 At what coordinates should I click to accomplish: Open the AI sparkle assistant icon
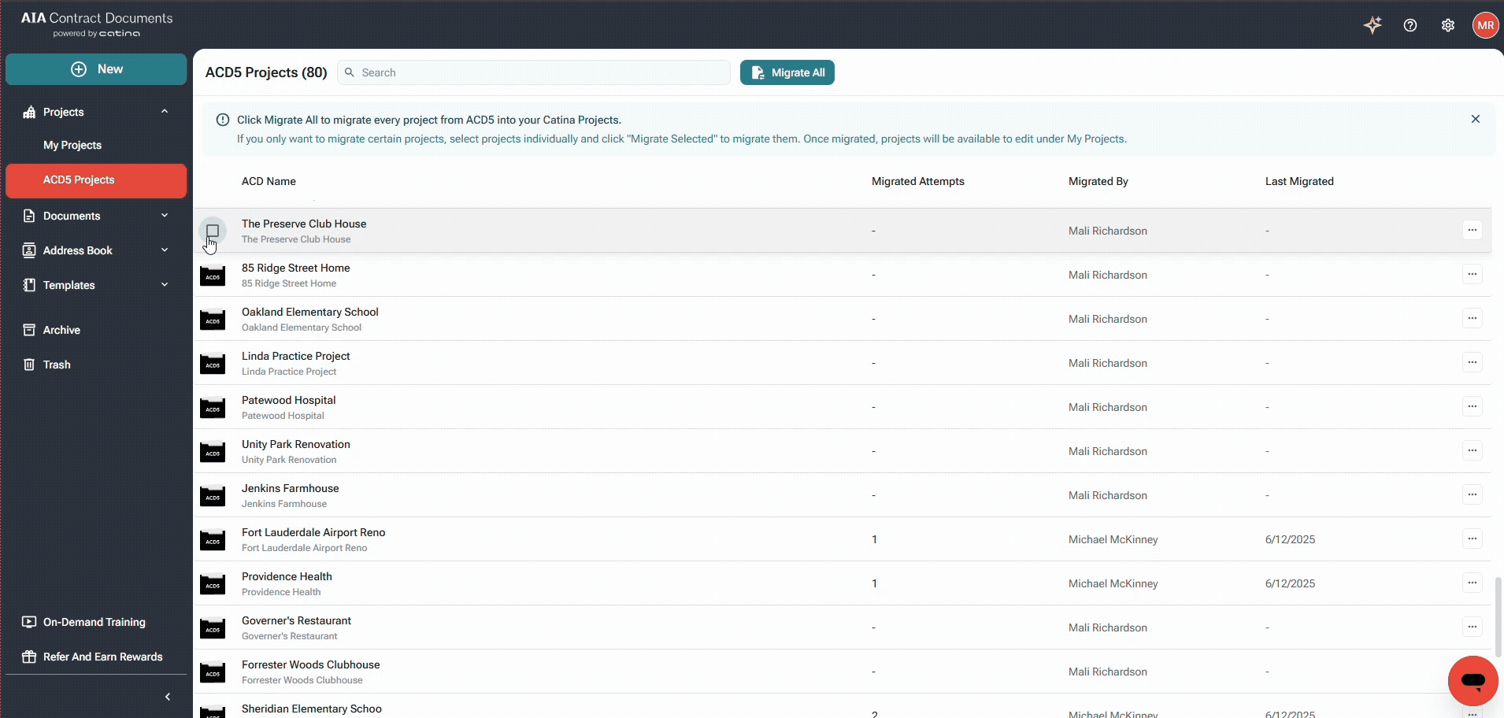coord(1372,25)
